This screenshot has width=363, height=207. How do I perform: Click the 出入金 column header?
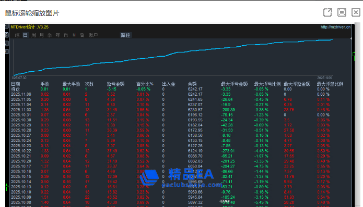[x=169, y=84]
